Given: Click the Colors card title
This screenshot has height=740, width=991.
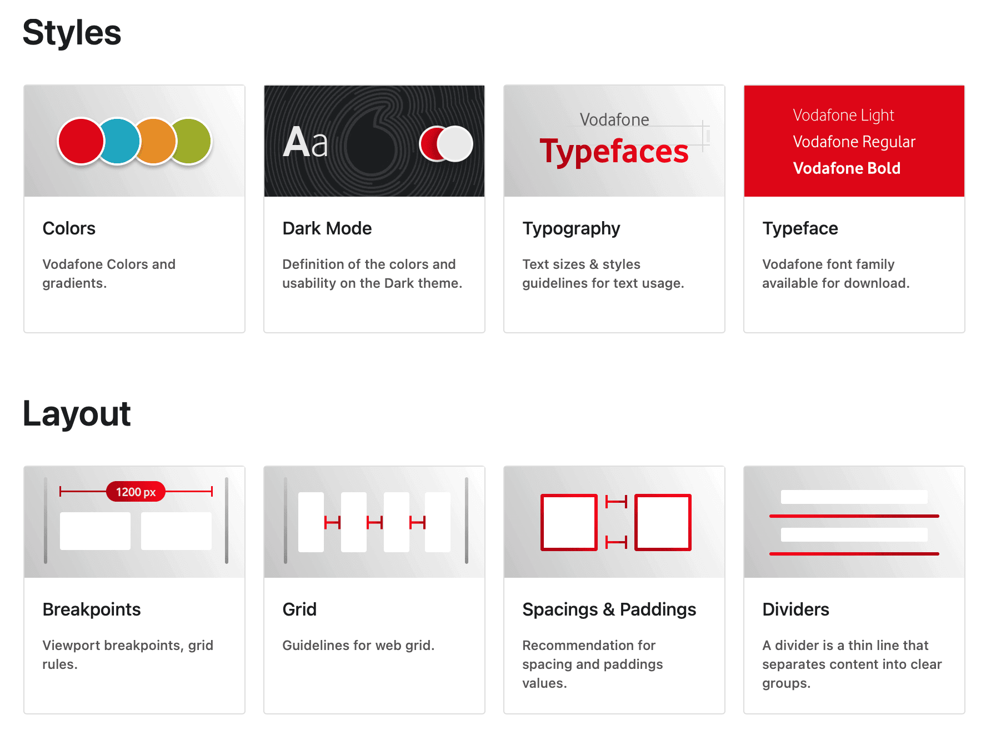Looking at the screenshot, I should point(69,228).
